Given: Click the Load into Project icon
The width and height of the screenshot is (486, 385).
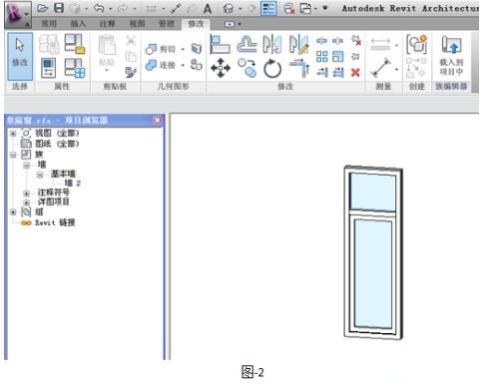Looking at the screenshot, I should point(451,56).
